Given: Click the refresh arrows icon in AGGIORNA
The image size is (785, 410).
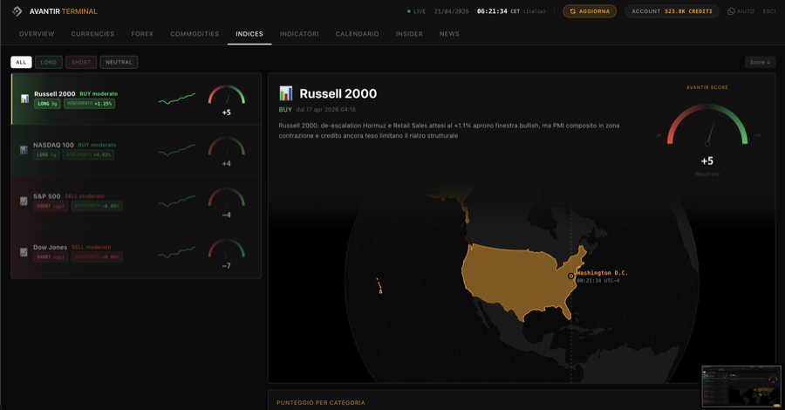Looking at the screenshot, I should pos(573,11).
